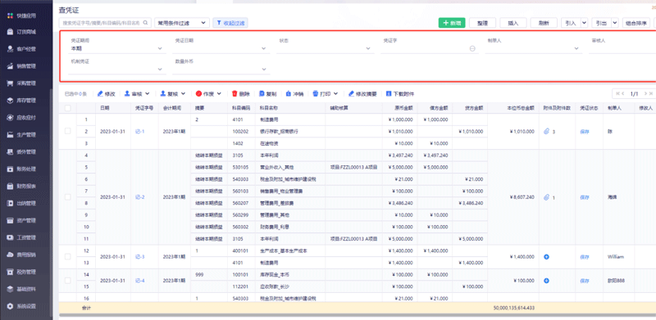Open 工资管理 in the sidebar
Image resolution: width=656 pixels, height=320 pixels.
(x=21, y=237)
